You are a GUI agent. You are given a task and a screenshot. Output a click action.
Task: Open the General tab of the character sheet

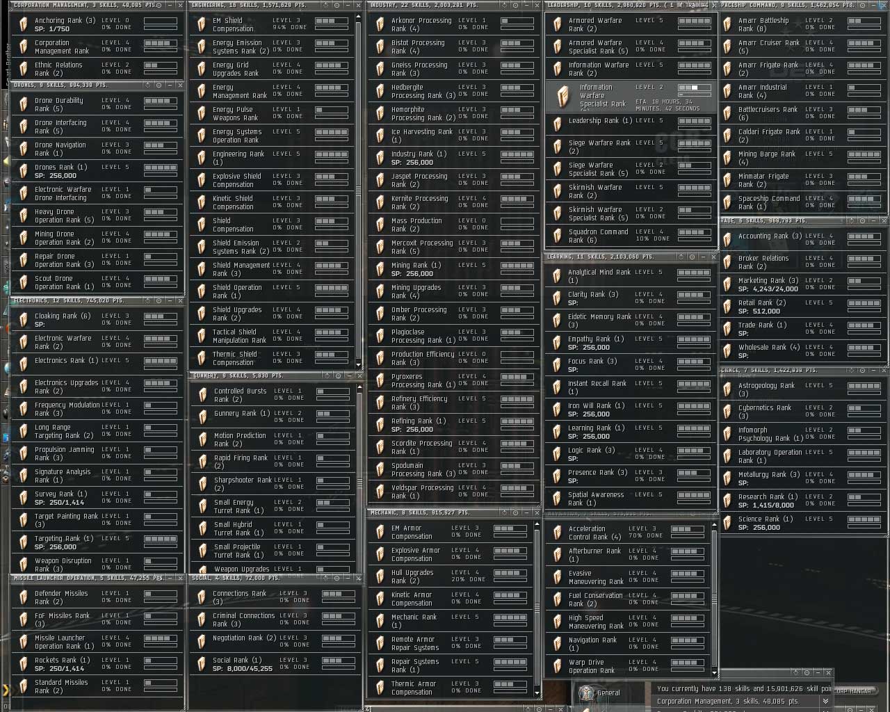click(x=600, y=693)
